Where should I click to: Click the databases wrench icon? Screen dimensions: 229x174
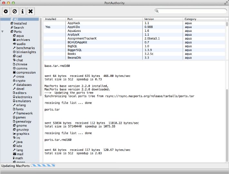pos(14,85)
